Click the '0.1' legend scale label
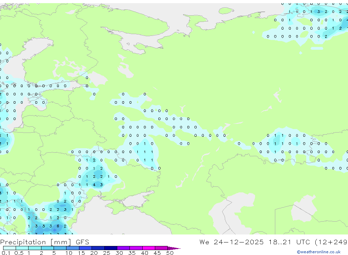Screen dimensions: 348x255 6,253
